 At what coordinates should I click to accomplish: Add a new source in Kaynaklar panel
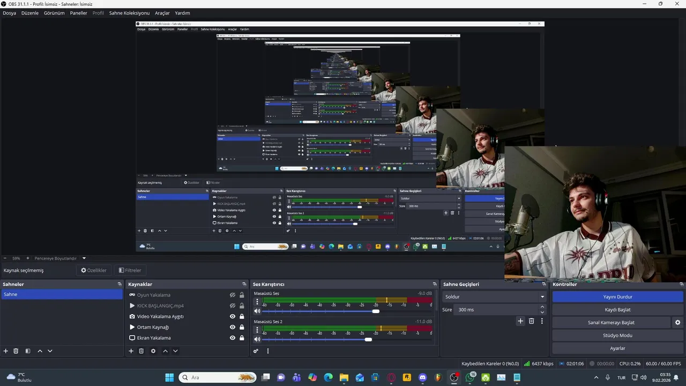[131, 351]
